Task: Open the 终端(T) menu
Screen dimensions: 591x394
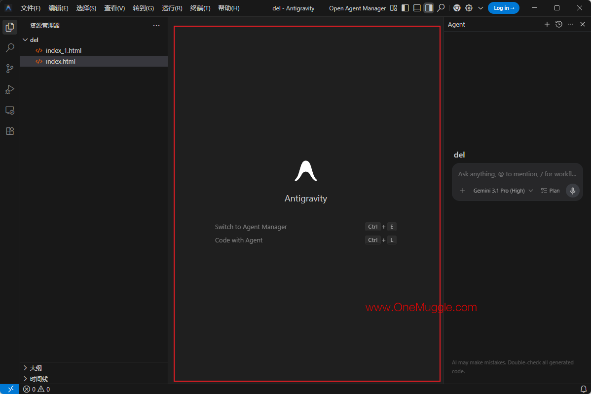Action: click(200, 8)
